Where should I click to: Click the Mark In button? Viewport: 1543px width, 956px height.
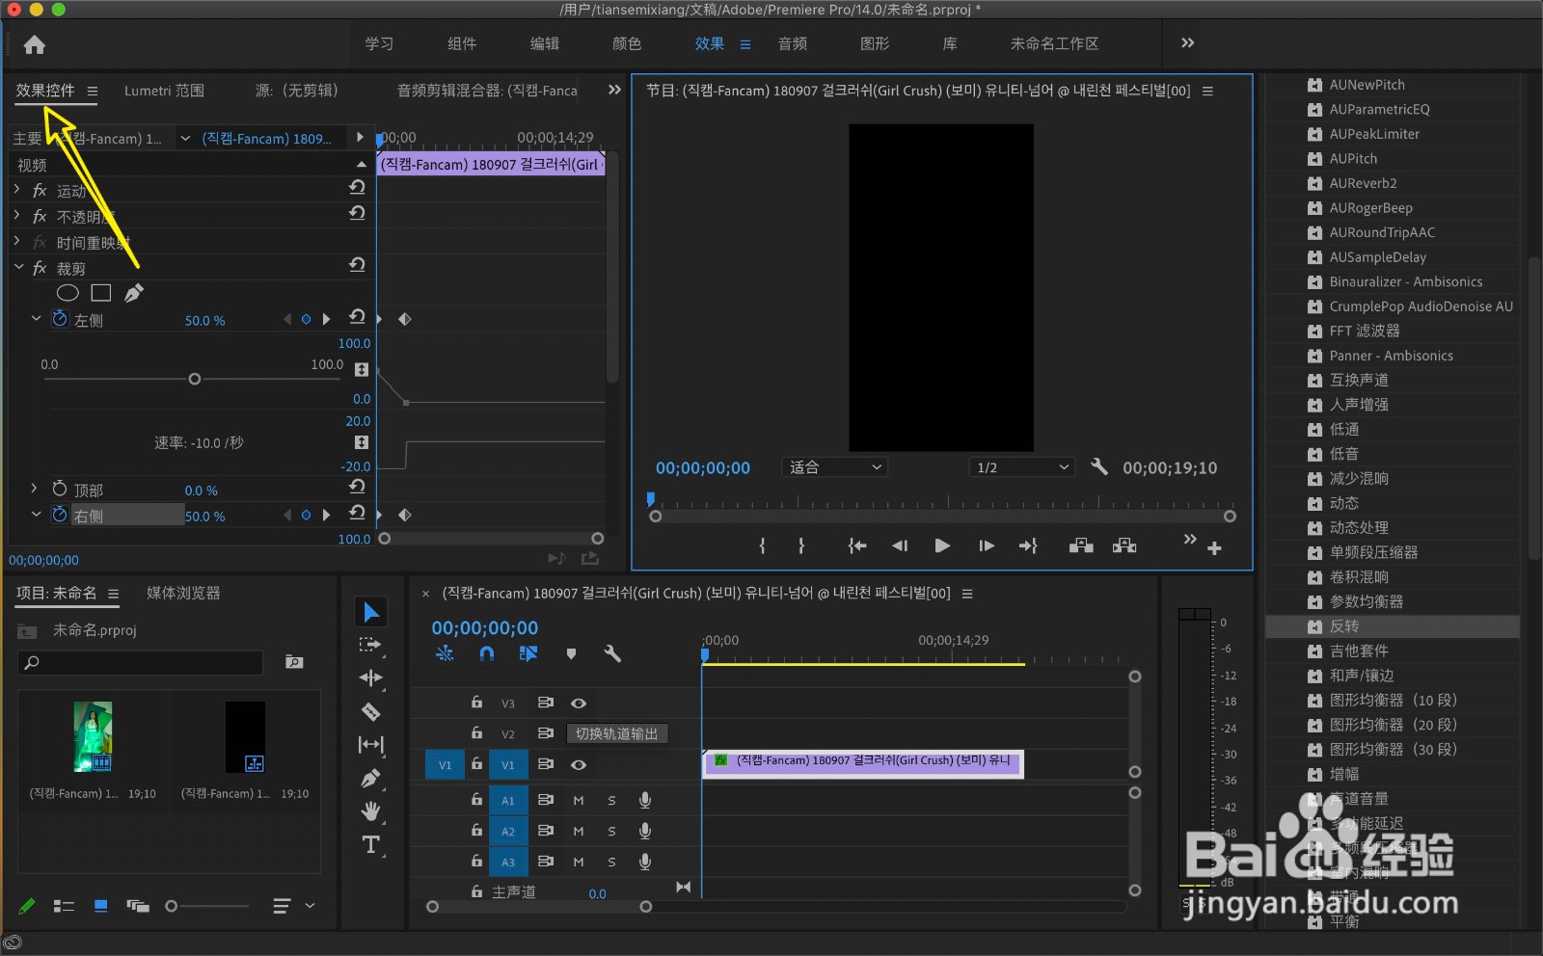click(762, 545)
